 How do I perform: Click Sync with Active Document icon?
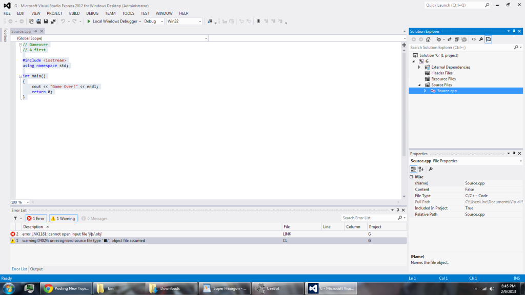(x=449, y=39)
